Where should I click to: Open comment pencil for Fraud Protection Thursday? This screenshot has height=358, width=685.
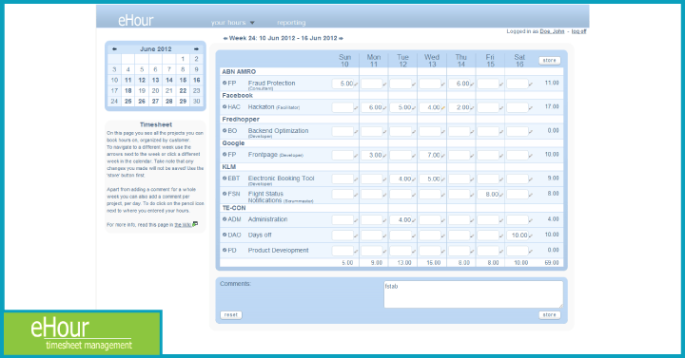(472, 85)
